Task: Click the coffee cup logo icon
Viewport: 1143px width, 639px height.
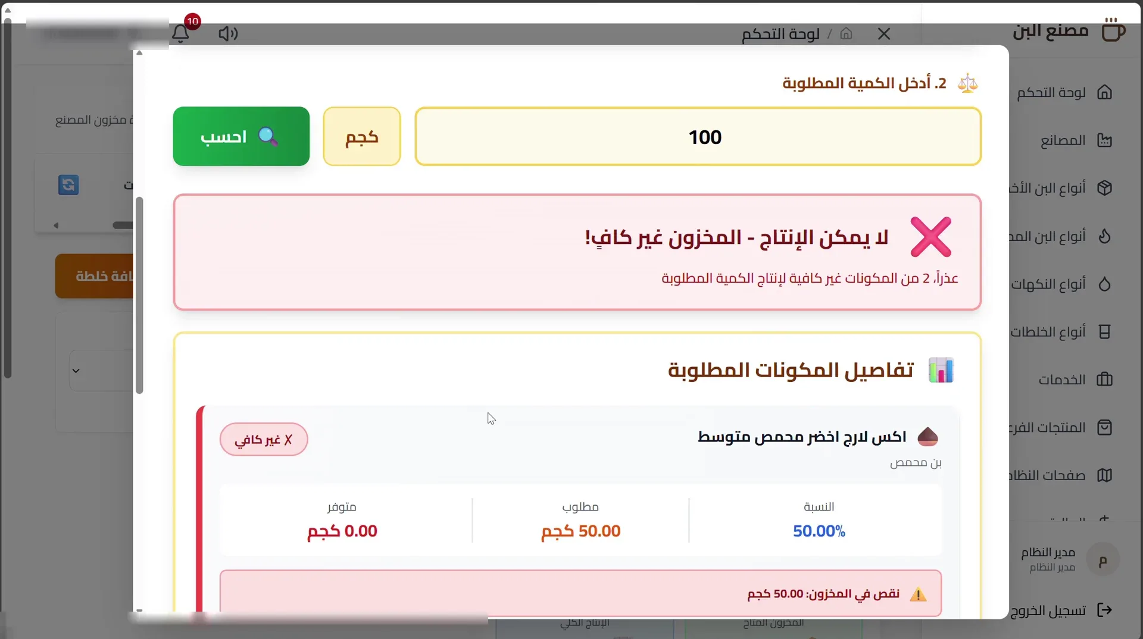Action: coord(1113,30)
